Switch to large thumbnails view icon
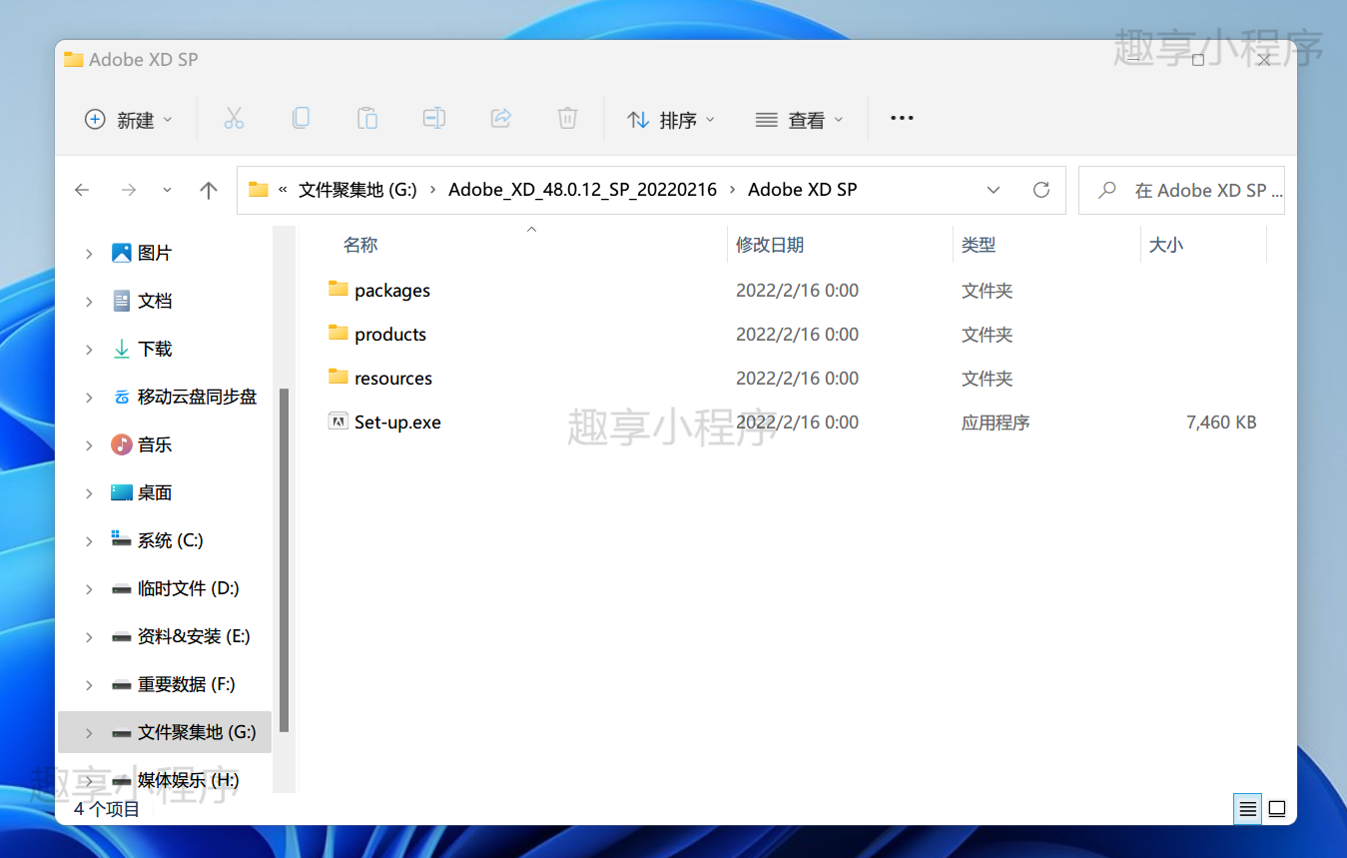 pos(1277,808)
